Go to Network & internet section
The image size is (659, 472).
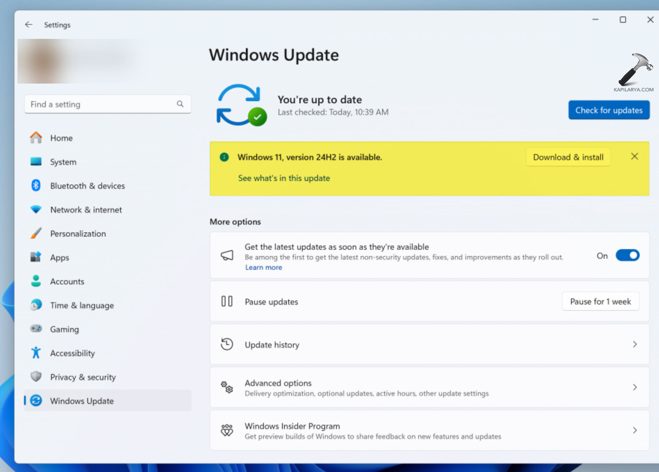point(86,210)
